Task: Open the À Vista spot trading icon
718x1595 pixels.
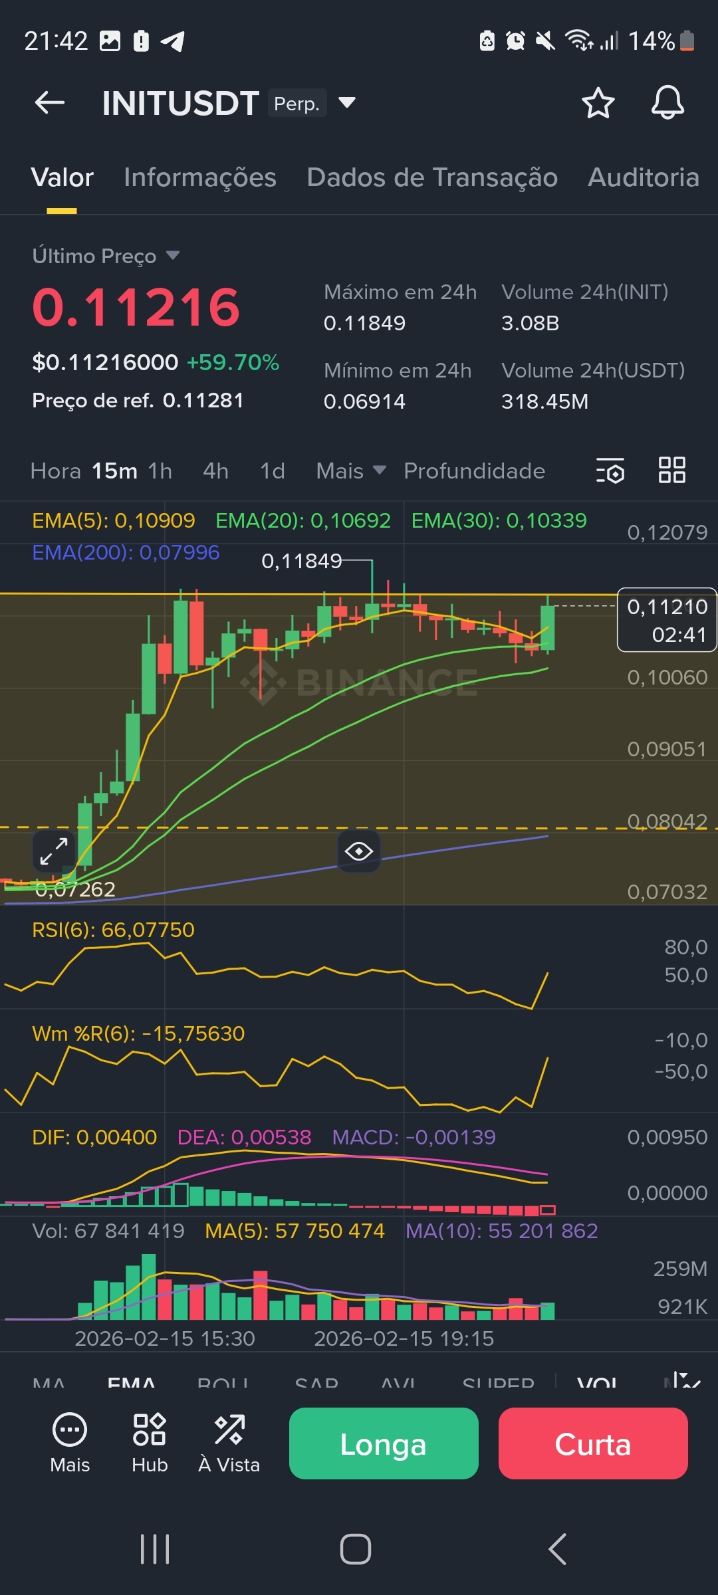Action: click(229, 1442)
